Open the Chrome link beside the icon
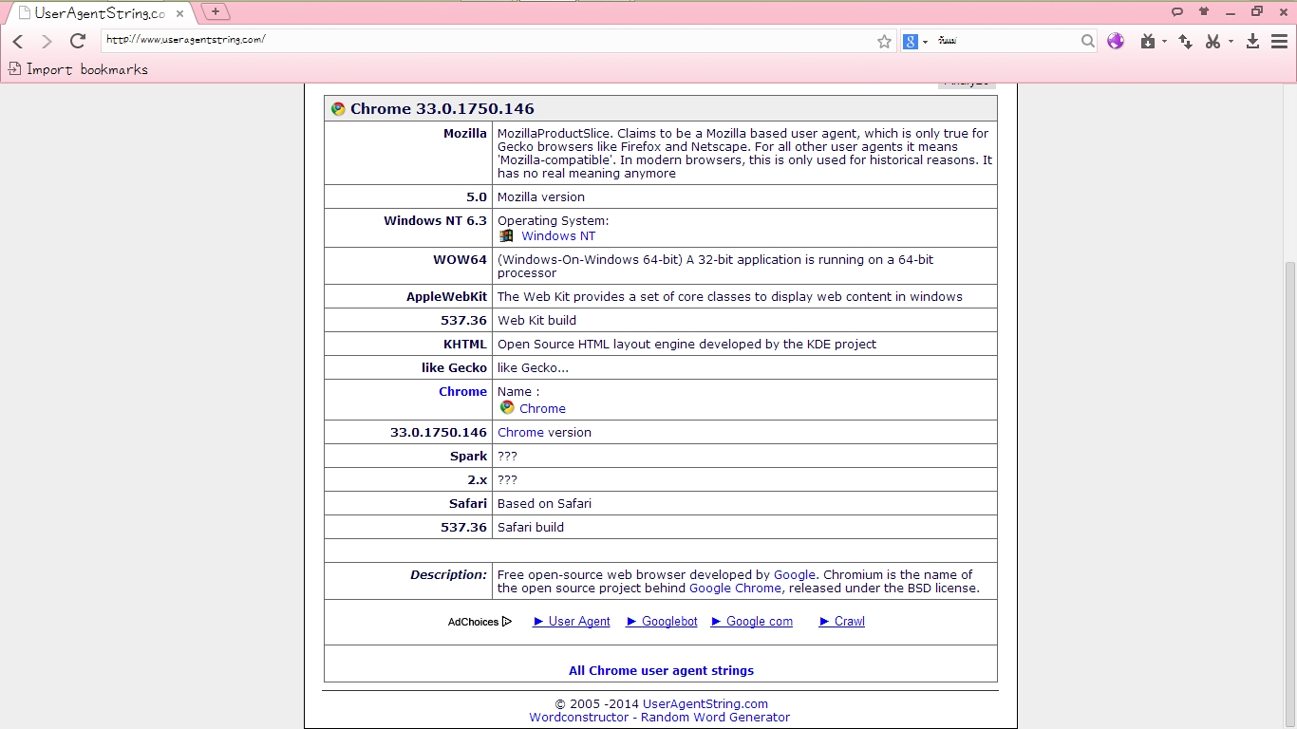This screenshot has height=729, width=1297. tap(542, 409)
